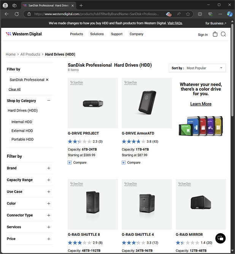Click the Western Digital logo
The width and height of the screenshot is (235, 254).
[24, 34]
